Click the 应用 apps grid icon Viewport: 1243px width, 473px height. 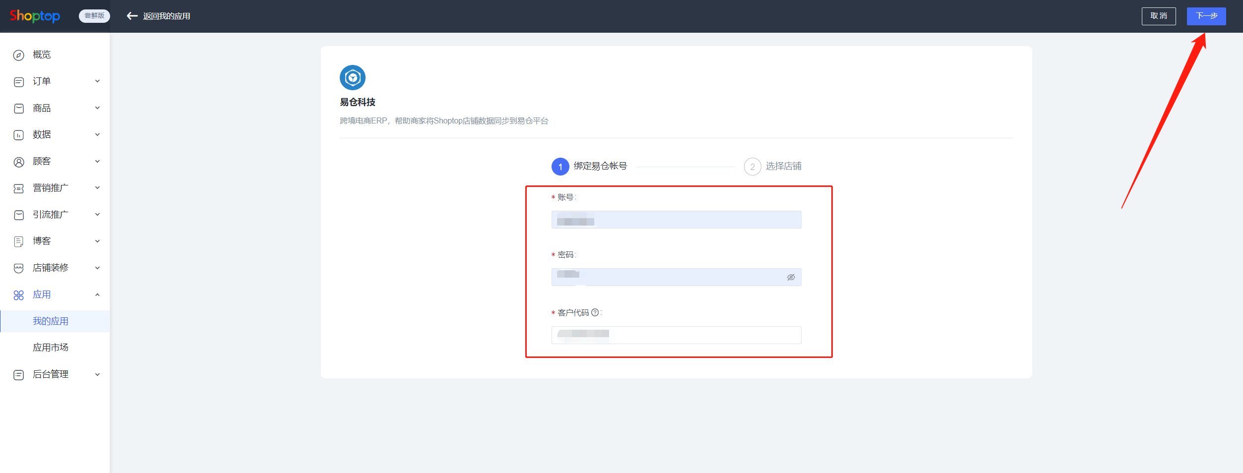(19, 295)
